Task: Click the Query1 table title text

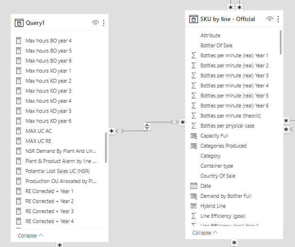Action: pos(35,23)
